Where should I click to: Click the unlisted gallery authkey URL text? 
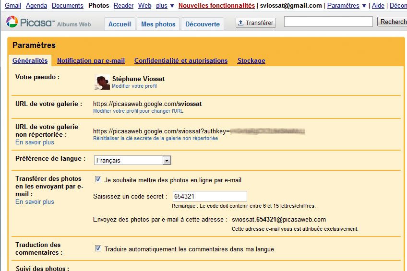point(199,131)
